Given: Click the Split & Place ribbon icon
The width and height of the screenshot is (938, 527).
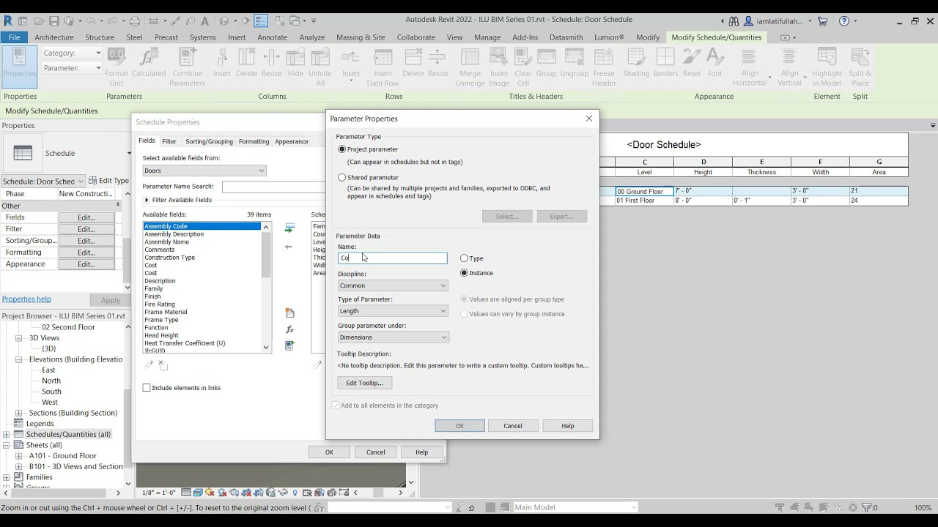Looking at the screenshot, I should 860,66.
